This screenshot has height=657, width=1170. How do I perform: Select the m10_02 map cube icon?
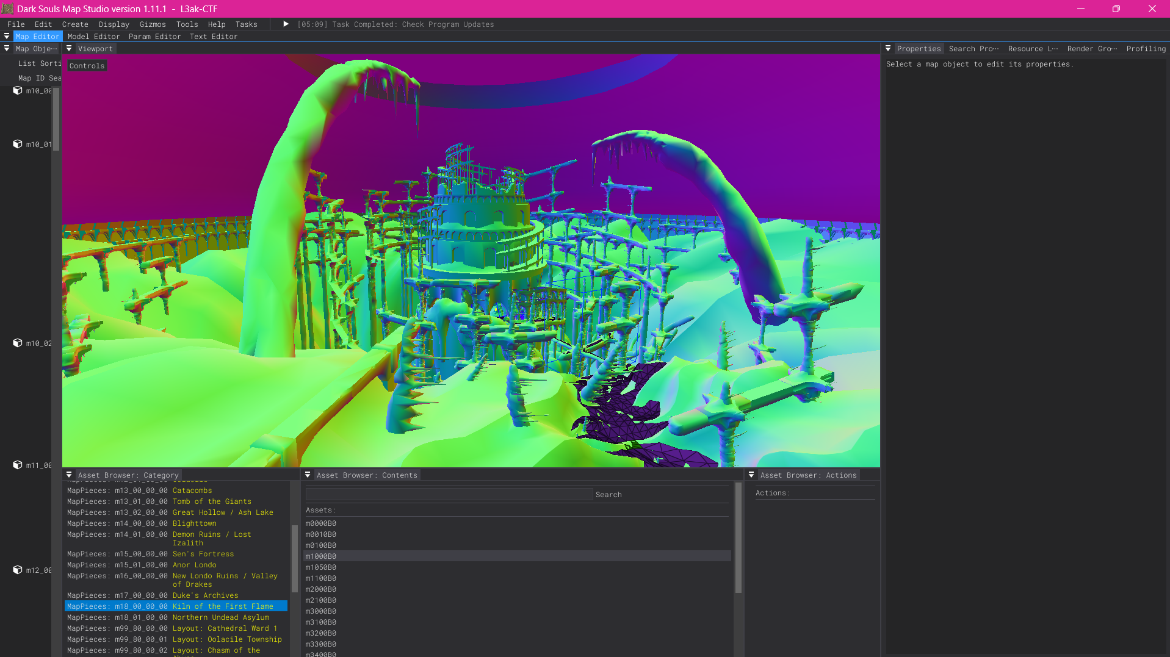[x=18, y=343]
